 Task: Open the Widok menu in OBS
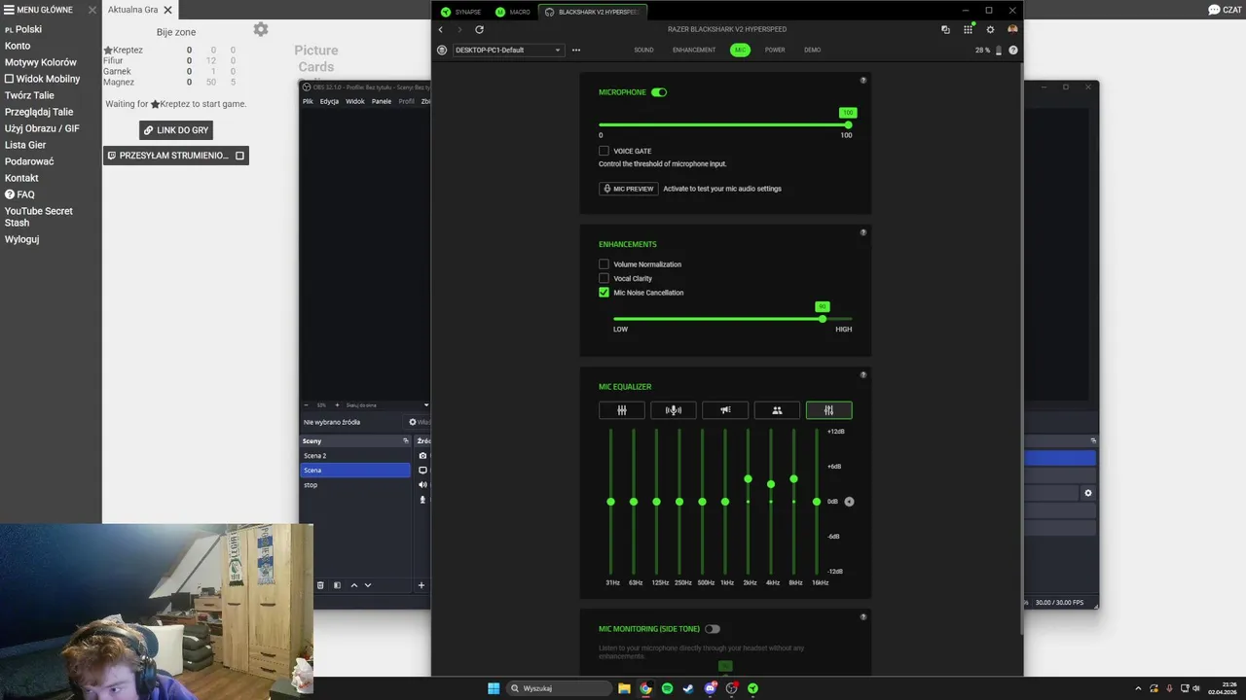355,101
